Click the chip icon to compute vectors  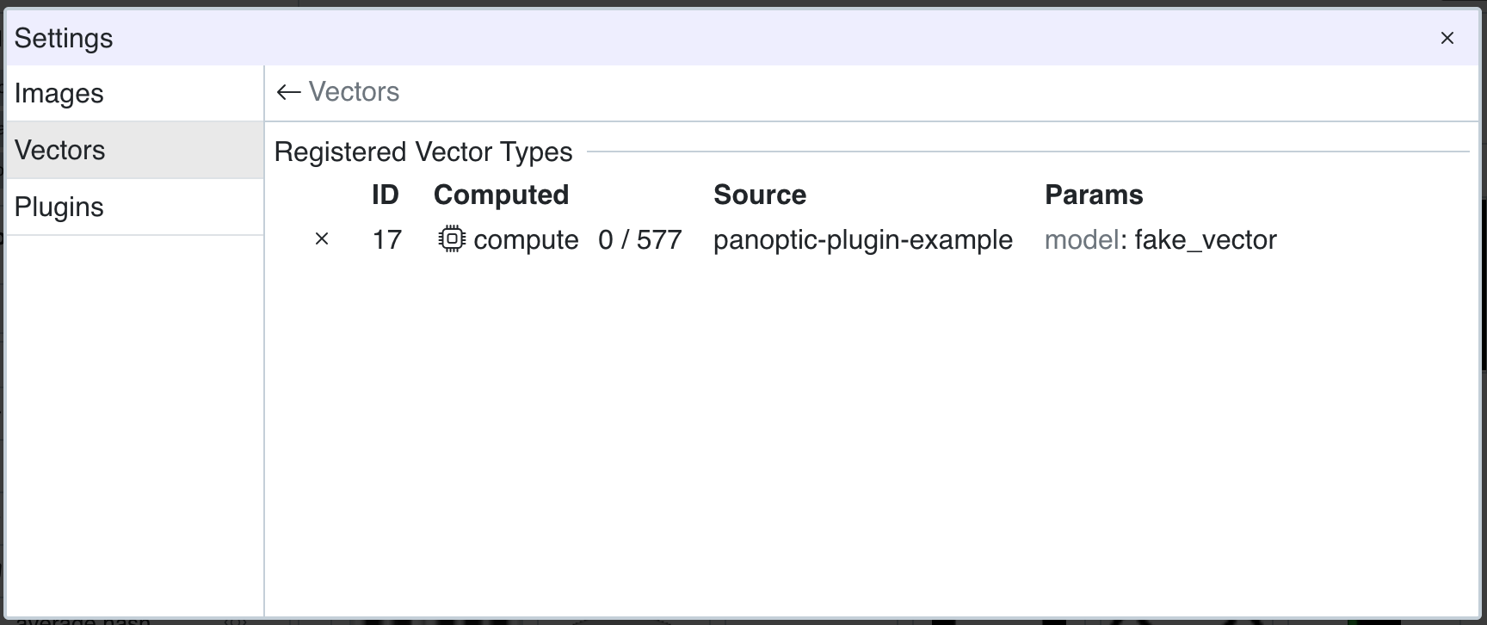[x=452, y=238]
